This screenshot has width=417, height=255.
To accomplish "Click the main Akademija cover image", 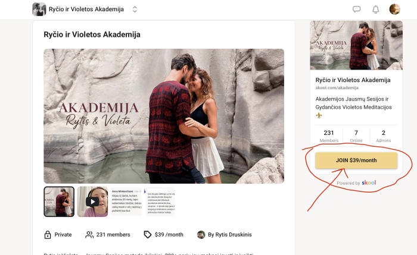I will [x=164, y=116].
